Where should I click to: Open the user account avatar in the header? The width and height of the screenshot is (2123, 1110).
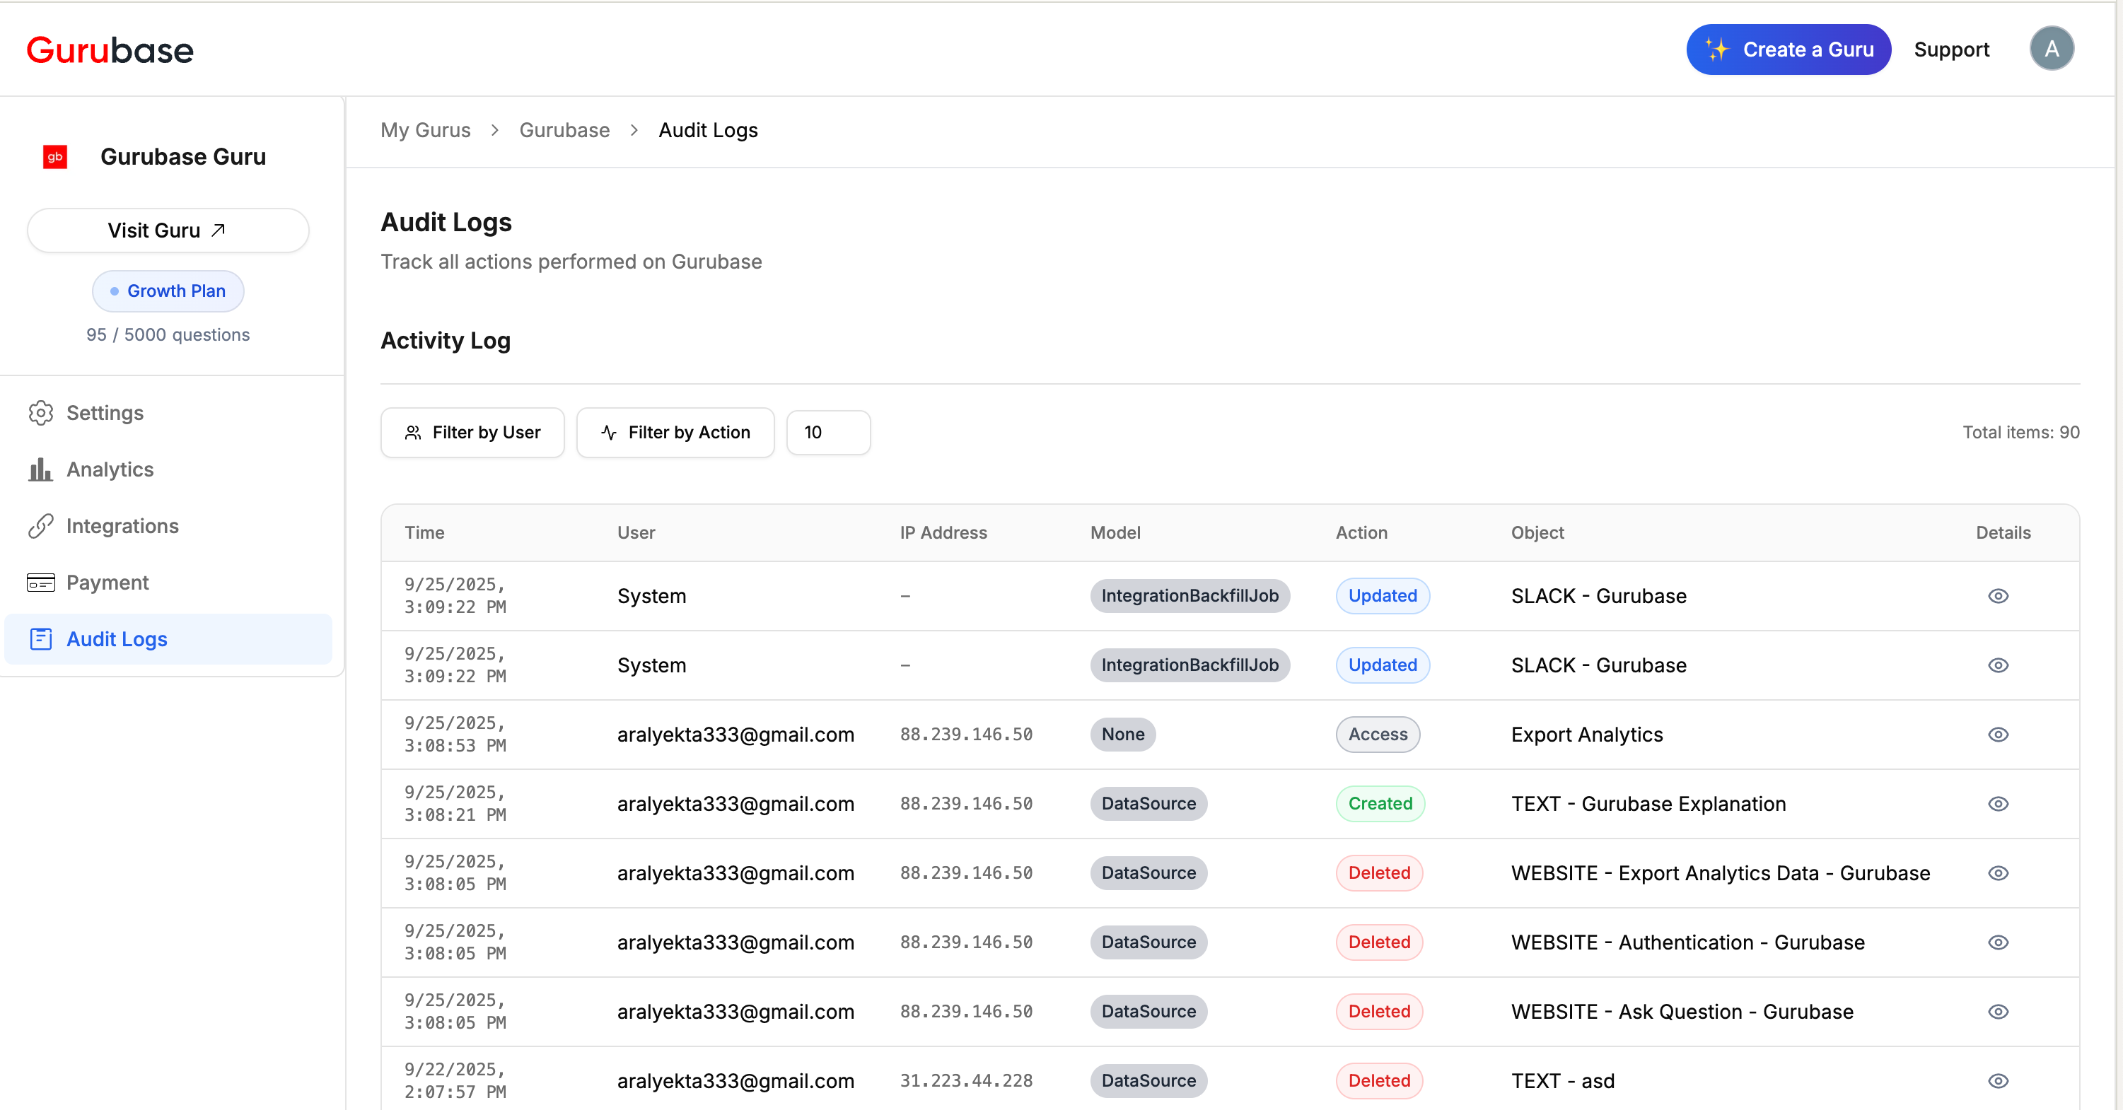pyautogui.click(x=2052, y=48)
